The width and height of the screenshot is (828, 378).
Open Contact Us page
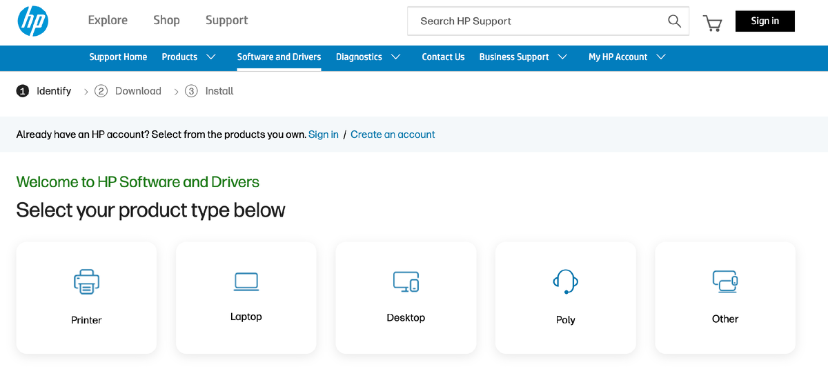[x=443, y=57]
